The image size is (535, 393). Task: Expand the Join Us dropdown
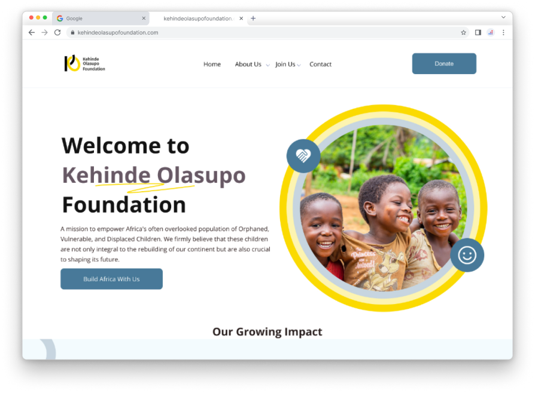[299, 65]
